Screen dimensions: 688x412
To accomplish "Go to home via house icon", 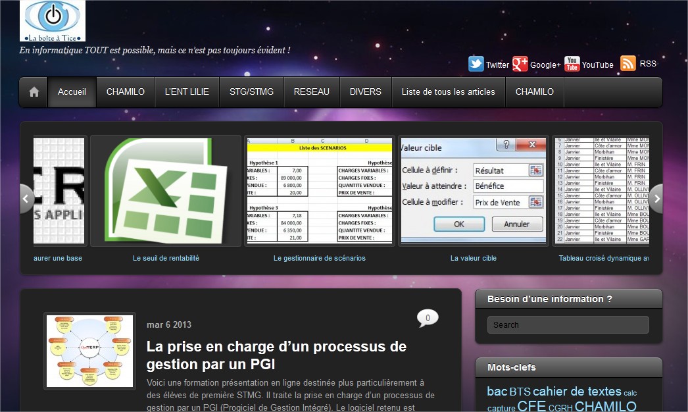I will pyautogui.click(x=34, y=92).
